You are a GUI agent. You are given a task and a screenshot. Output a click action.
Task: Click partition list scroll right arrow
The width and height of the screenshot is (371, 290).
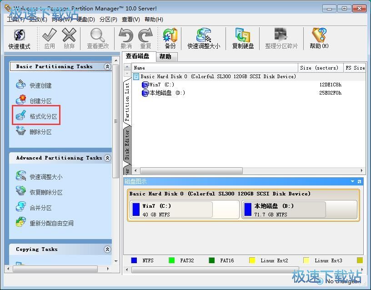(x=361, y=170)
